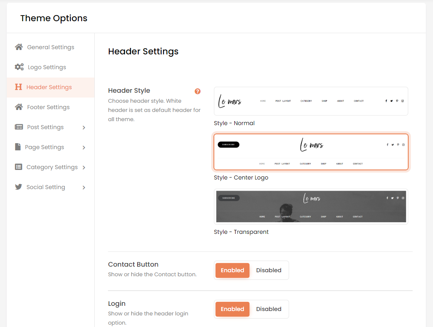Click the Category Settings list icon
Screen dimensions: 433x327
pos(19,167)
